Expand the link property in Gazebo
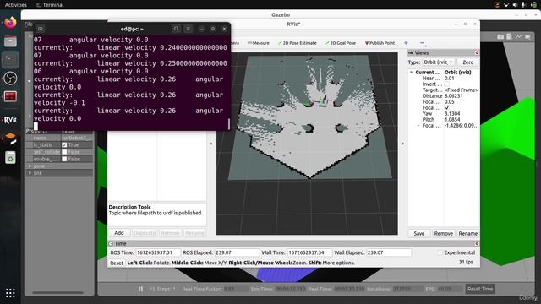This screenshot has width=541, height=304. [30, 172]
